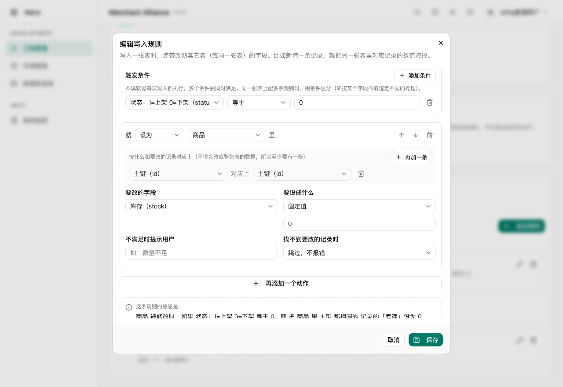Delete the 状态 trigger condition row
Screen dimensions: 563x387
pos(430,102)
